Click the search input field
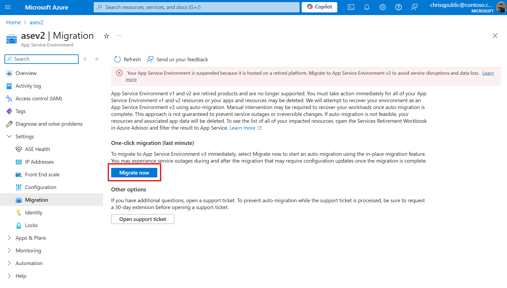507x288 pixels. click(41, 59)
